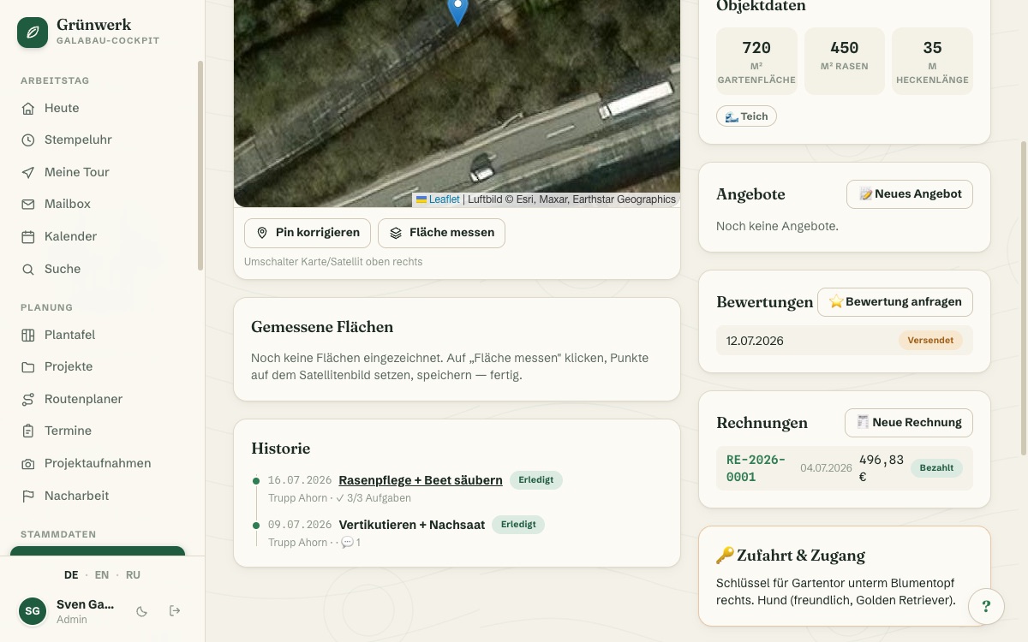Click the Nacharbeit flag icon

click(28, 496)
